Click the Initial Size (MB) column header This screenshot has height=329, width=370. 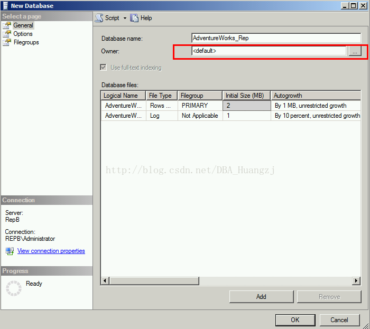click(x=246, y=96)
